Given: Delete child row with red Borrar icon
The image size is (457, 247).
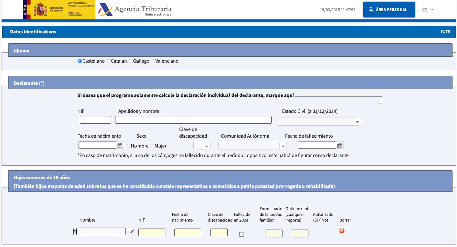Looking at the screenshot, I should pyautogui.click(x=342, y=231).
